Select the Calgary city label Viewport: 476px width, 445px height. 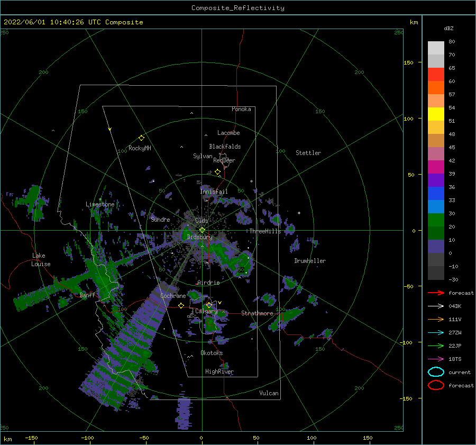pyautogui.click(x=206, y=311)
